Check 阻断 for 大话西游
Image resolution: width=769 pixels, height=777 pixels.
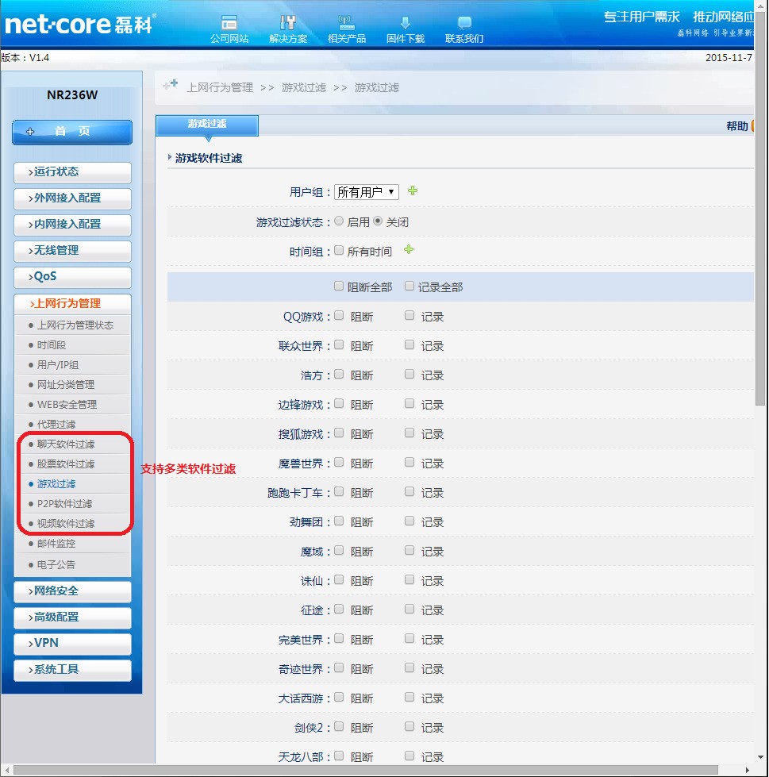coord(339,697)
